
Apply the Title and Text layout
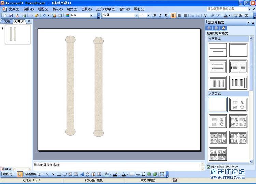pyautogui.click(x=218, y=66)
